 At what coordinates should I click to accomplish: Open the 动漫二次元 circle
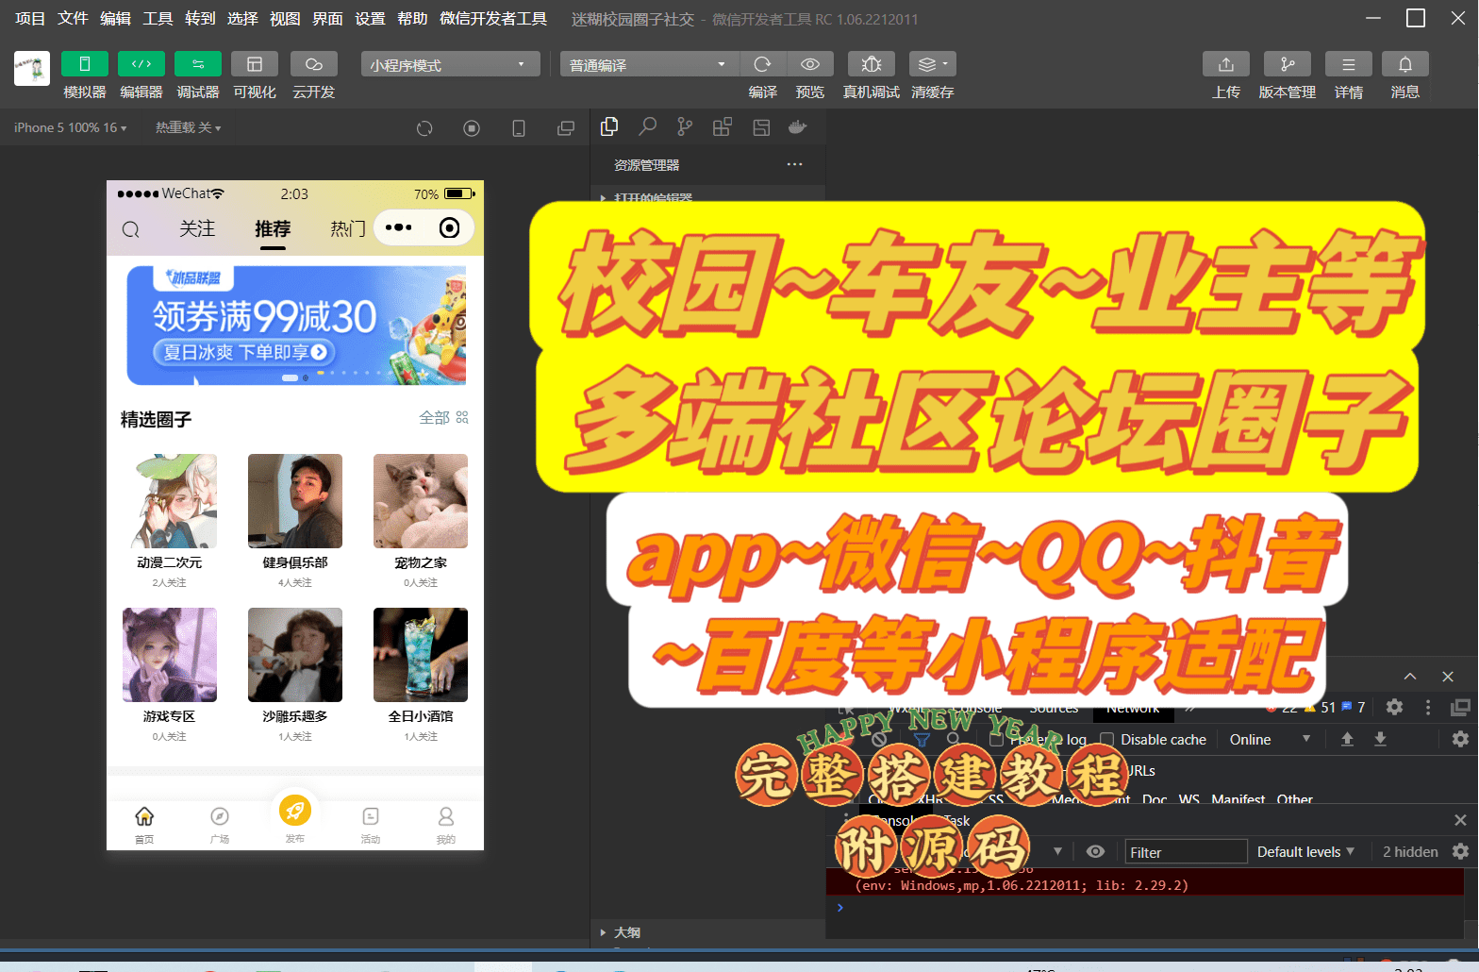(170, 522)
